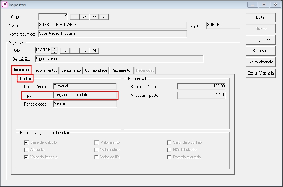Go to previous vigência beside Data

(75, 50)
